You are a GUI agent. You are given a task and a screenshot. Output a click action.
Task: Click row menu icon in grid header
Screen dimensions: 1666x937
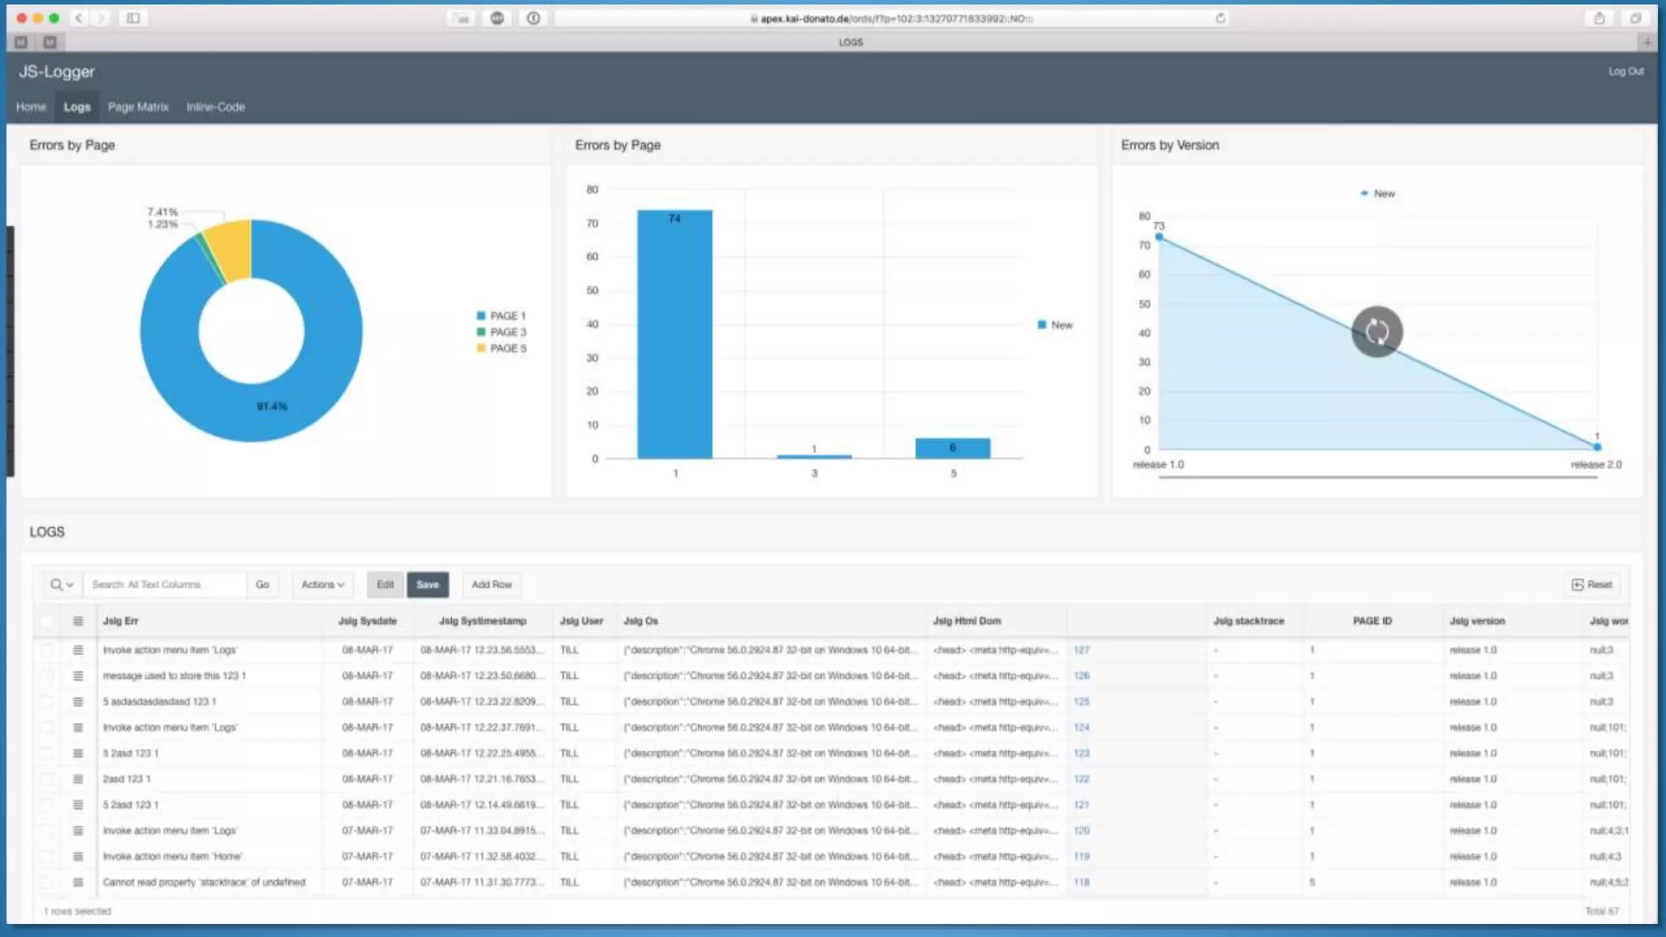[78, 621]
